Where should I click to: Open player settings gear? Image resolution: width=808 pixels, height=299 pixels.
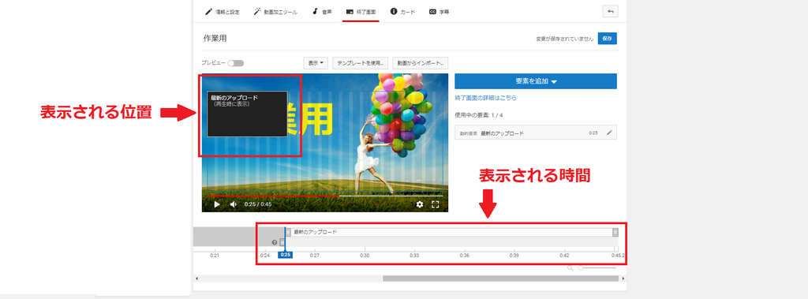[x=420, y=204]
